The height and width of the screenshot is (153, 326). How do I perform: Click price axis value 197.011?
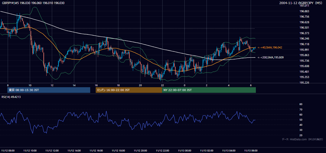[x=304, y=6]
